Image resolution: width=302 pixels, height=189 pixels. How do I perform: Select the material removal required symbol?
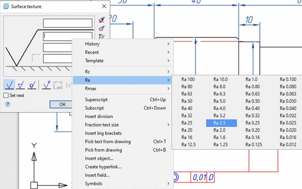pyautogui.click(x=21, y=85)
